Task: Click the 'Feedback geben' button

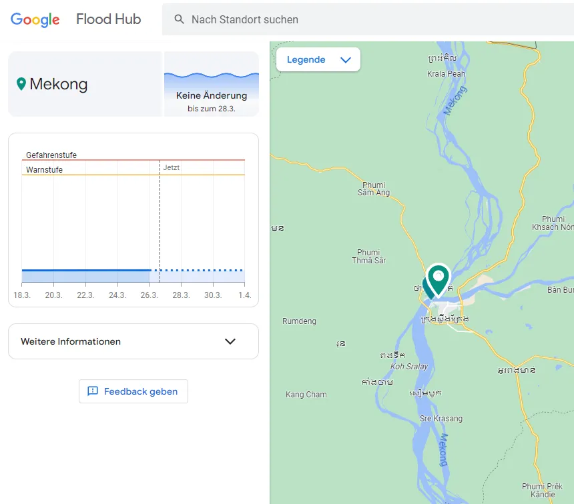Action: 133,391
